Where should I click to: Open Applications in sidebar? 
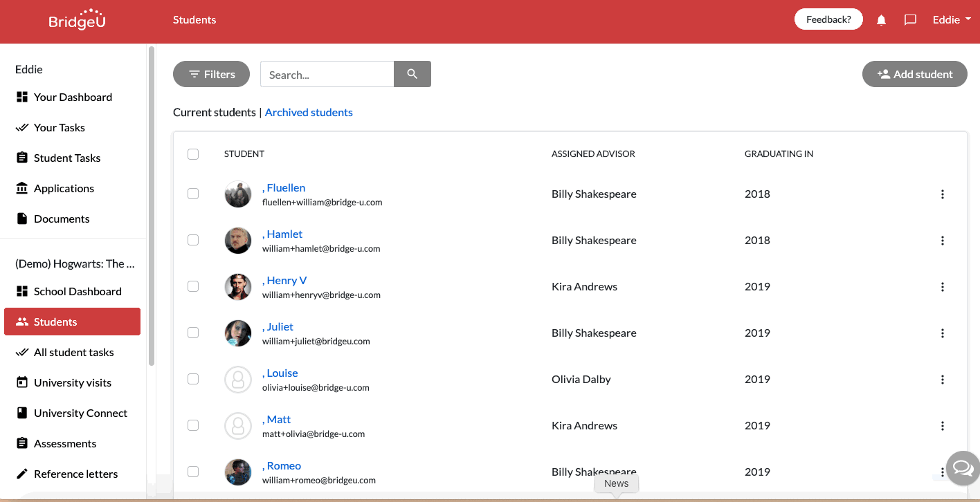point(73,188)
